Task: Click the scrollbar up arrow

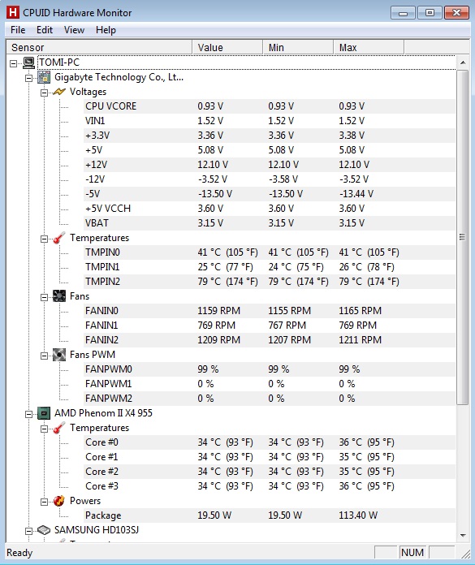Action: coord(463,63)
